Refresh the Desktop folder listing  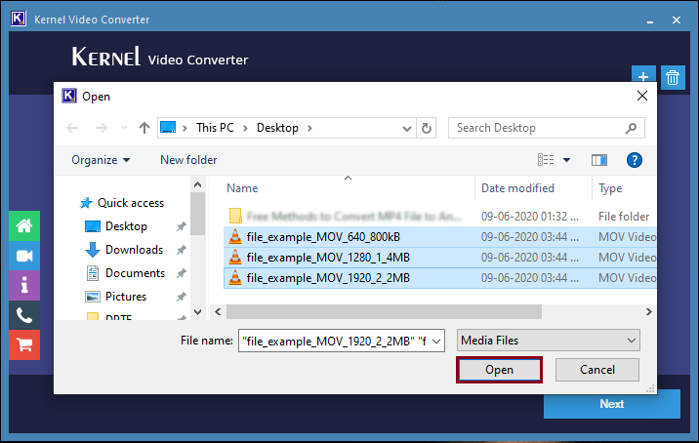pos(427,129)
